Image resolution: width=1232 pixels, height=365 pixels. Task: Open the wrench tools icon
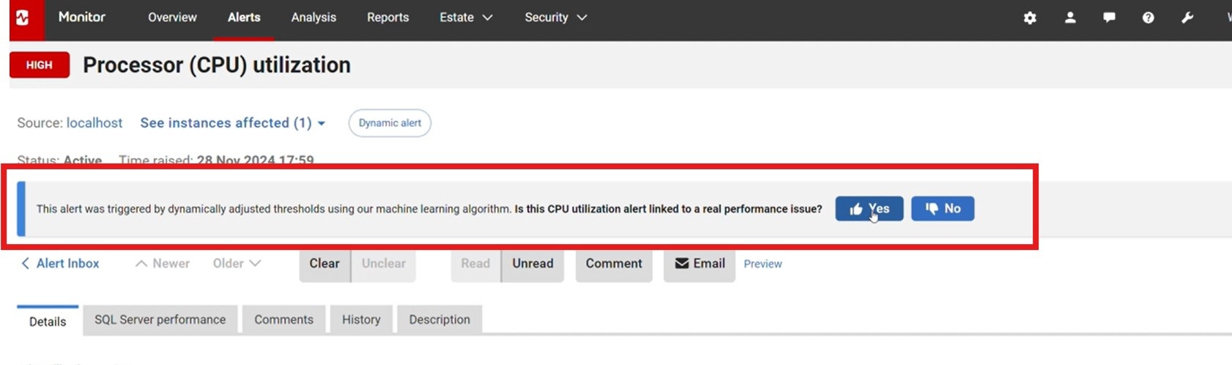click(x=1187, y=18)
